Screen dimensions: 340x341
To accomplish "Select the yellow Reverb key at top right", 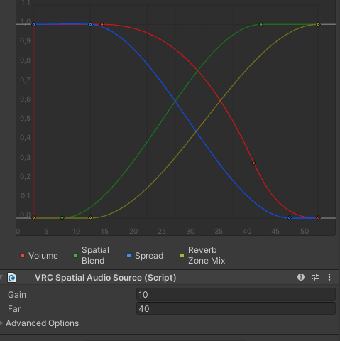I will pos(318,24).
